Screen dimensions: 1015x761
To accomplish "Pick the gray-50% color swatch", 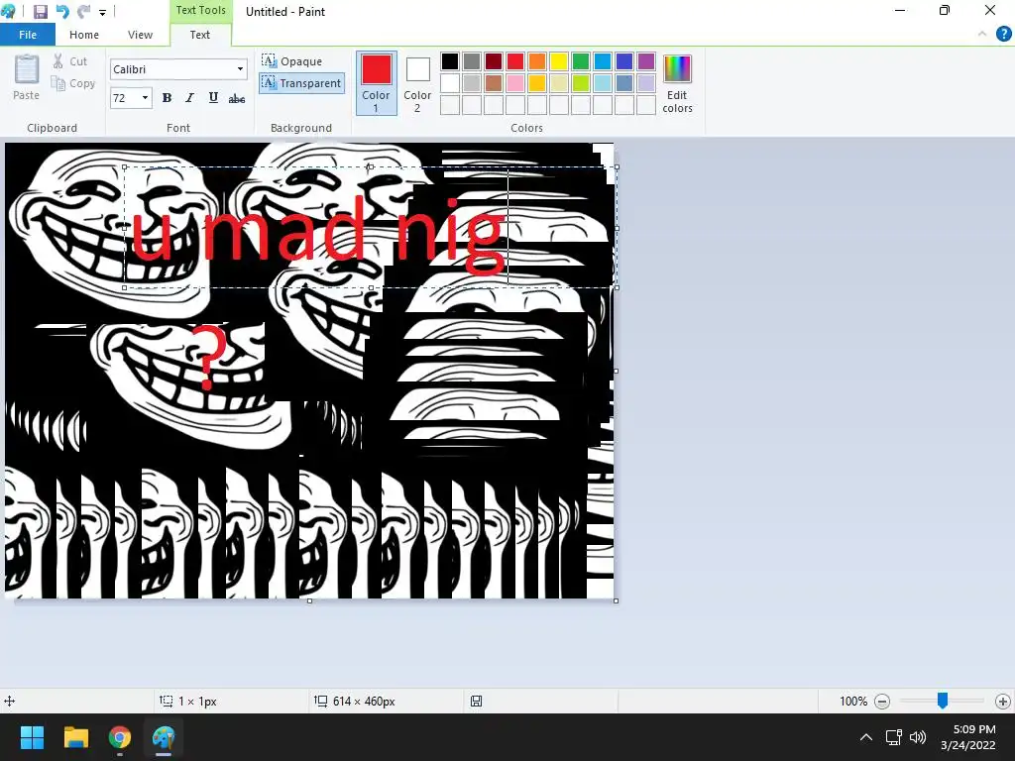I will [472, 61].
